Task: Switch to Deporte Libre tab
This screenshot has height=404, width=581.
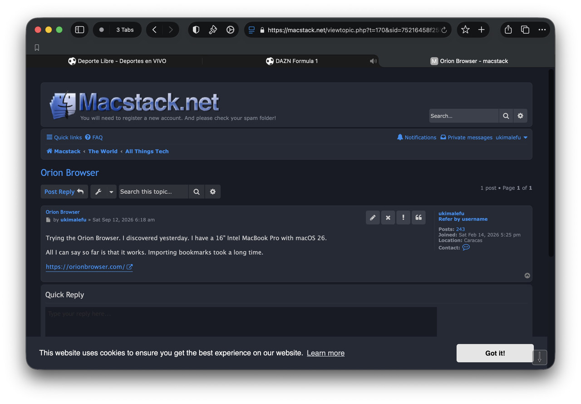Action: 117,61
